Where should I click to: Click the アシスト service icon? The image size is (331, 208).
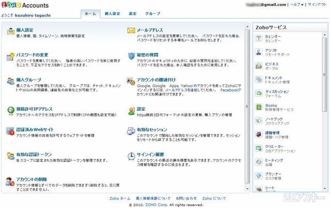259,52
